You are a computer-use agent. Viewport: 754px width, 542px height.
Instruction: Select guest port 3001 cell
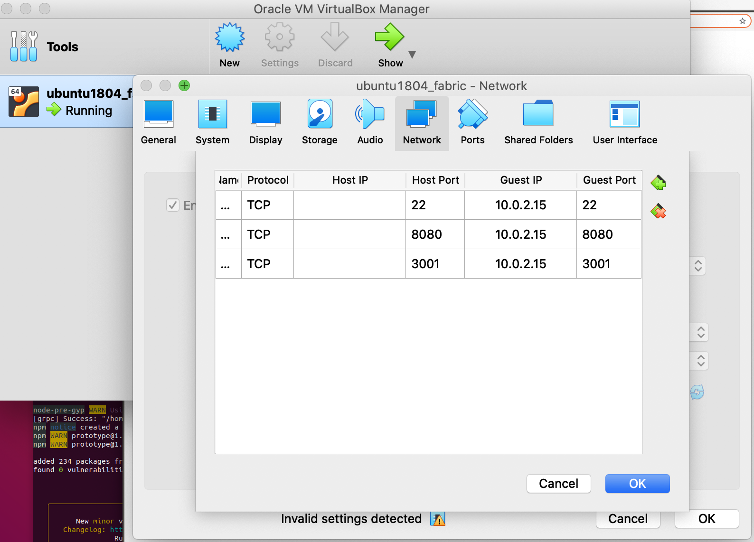609,264
